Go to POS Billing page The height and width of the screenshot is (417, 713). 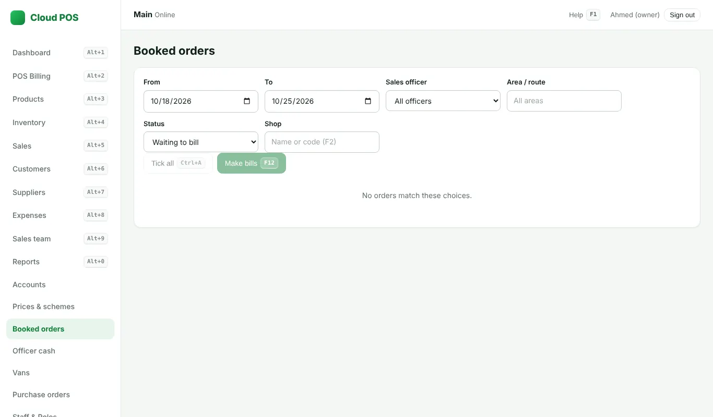(60, 76)
